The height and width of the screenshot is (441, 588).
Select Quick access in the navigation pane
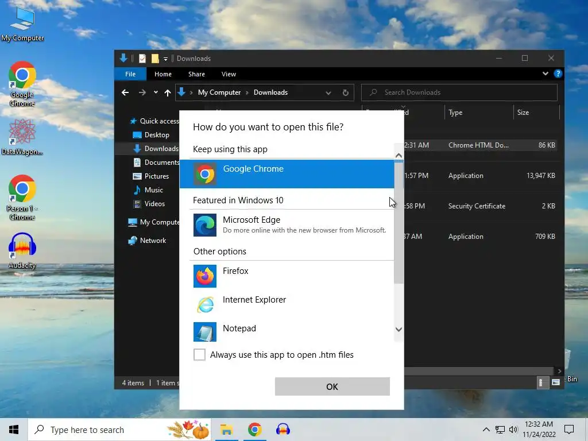point(154,121)
